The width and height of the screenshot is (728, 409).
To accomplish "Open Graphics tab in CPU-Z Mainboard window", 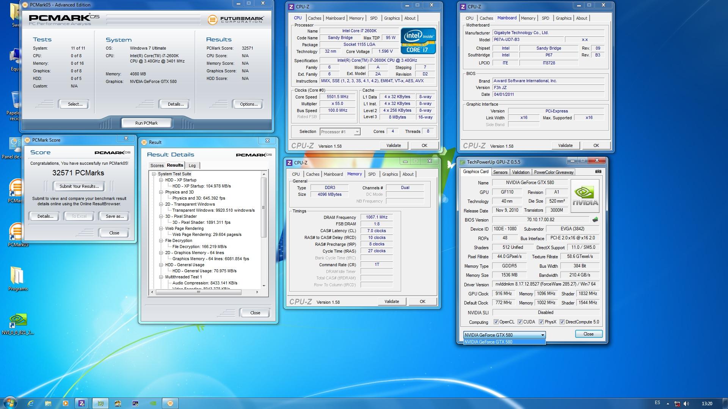I will pos(563,18).
